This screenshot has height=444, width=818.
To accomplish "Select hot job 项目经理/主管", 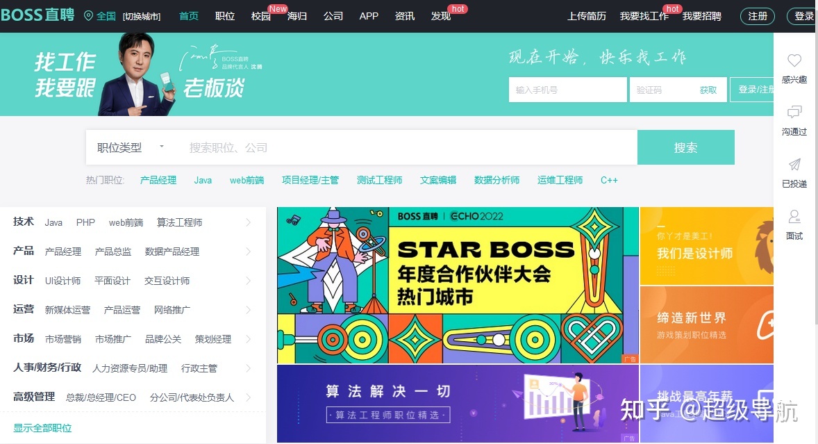I will 310,180.
